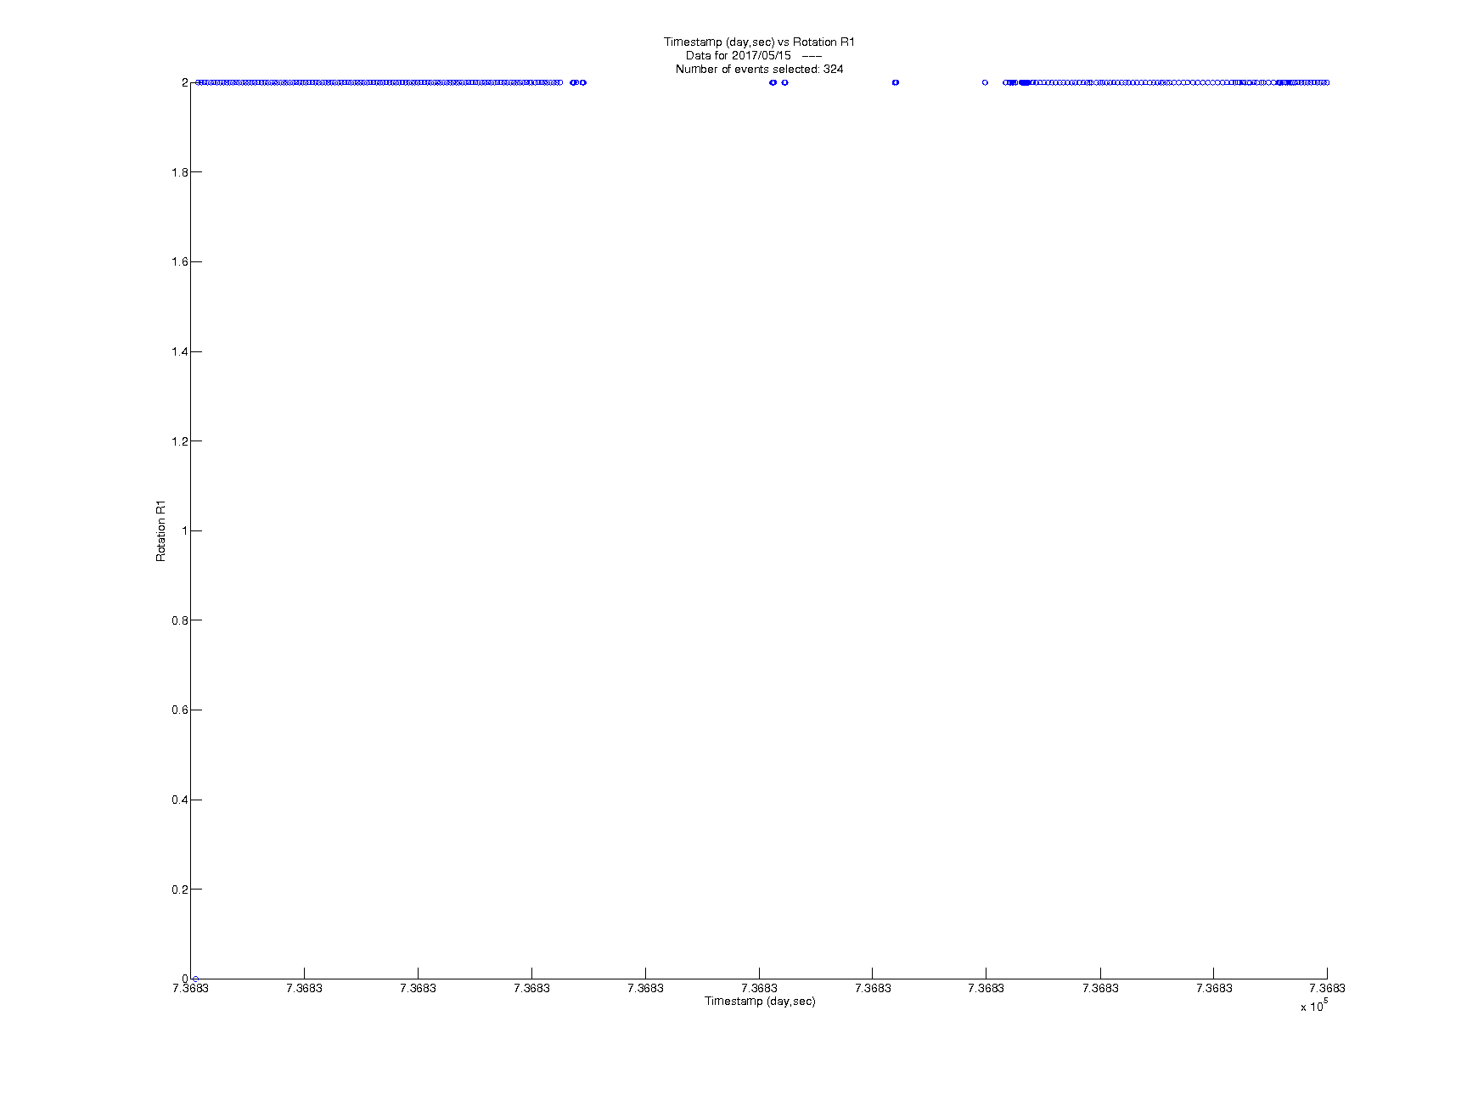Screen dimensions: 1467x1100
Task: Click y-axis tick label "1.4"
Action: coord(179,351)
